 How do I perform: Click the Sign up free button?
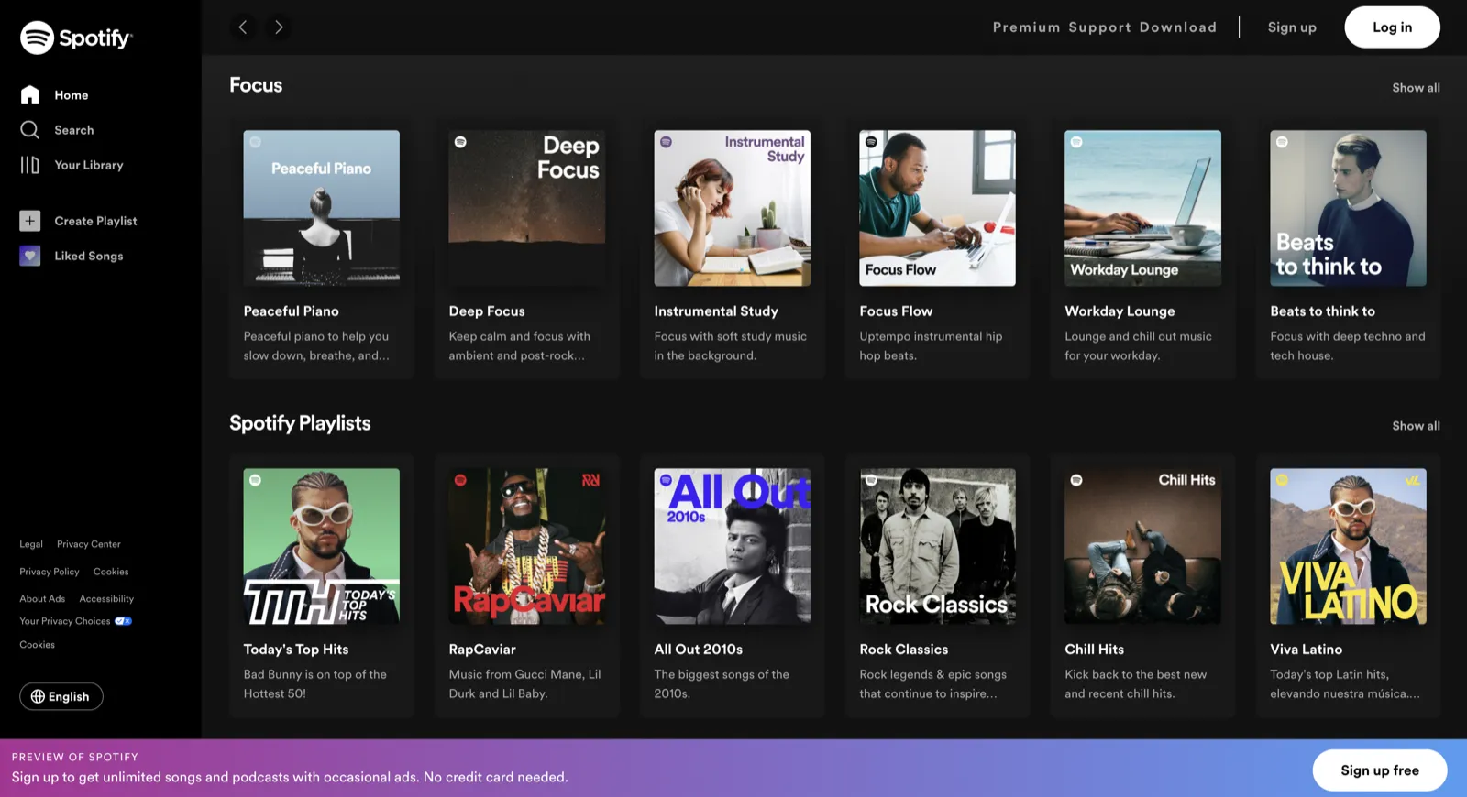(1380, 770)
